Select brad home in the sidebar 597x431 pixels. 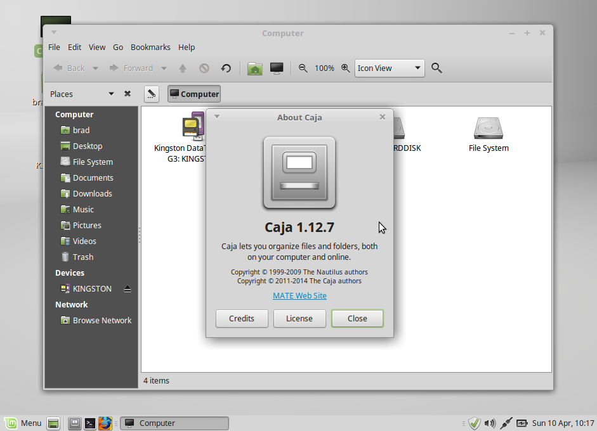91,130
